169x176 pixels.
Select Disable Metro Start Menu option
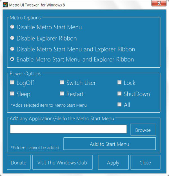click(12, 27)
